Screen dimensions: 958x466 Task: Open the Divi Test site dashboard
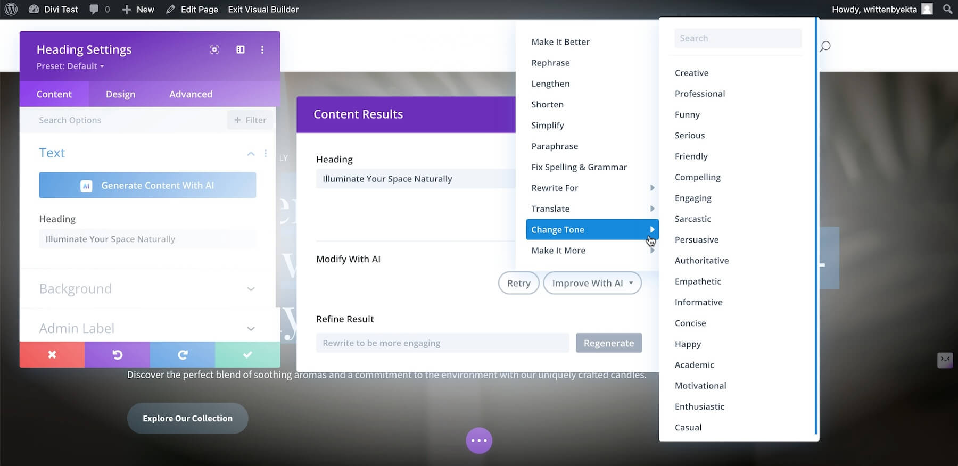(x=53, y=9)
